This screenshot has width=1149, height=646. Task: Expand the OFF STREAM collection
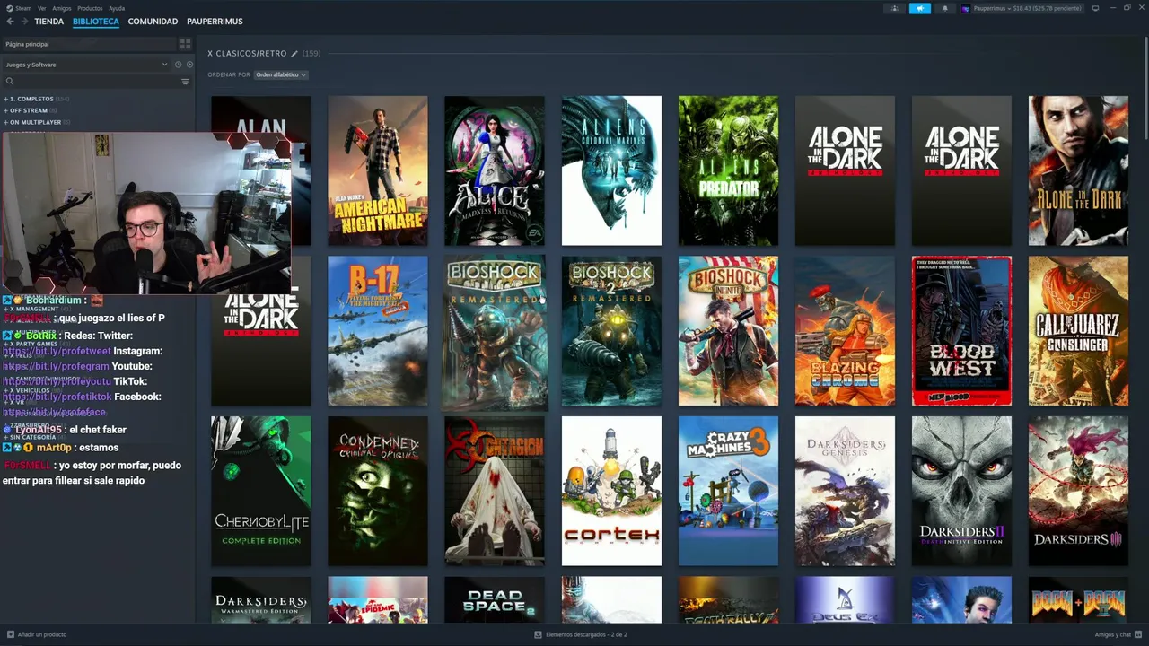pyautogui.click(x=31, y=110)
